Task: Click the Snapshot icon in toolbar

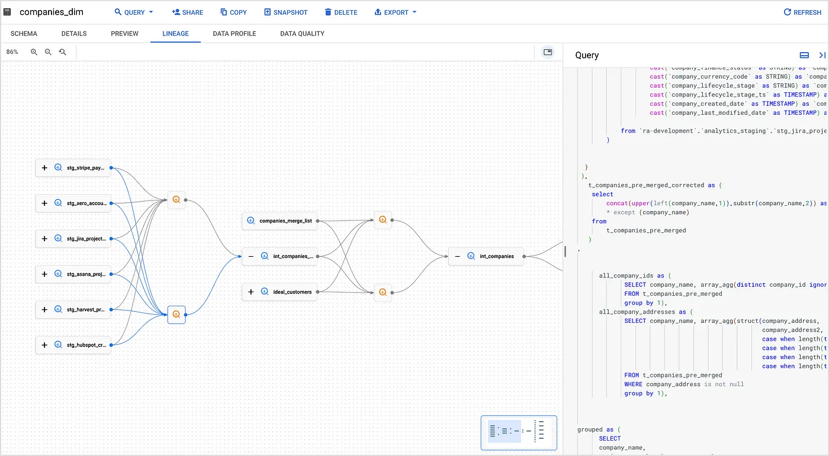Action: pos(268,12)
